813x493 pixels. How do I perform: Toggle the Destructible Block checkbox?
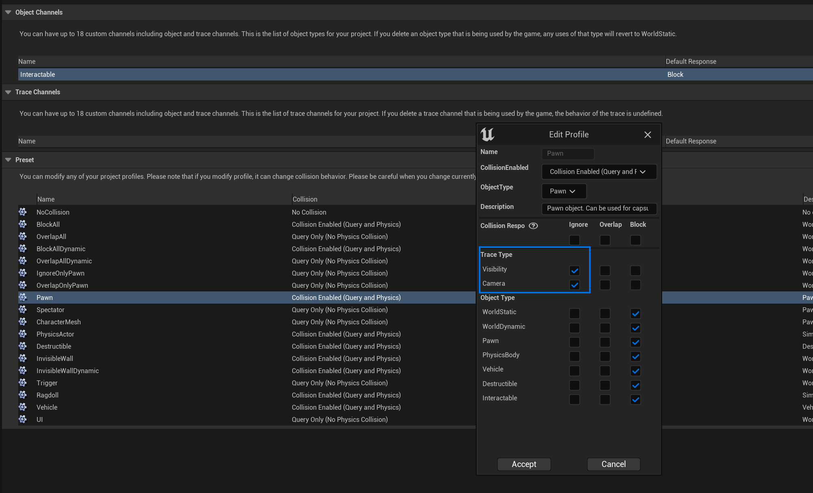point(635,385)
